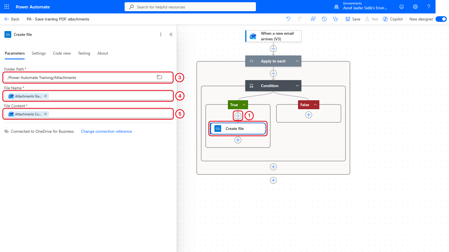This screenshot has height=252, width=449.
Task: Open the Create file more options menu
Action: point(161,34)
